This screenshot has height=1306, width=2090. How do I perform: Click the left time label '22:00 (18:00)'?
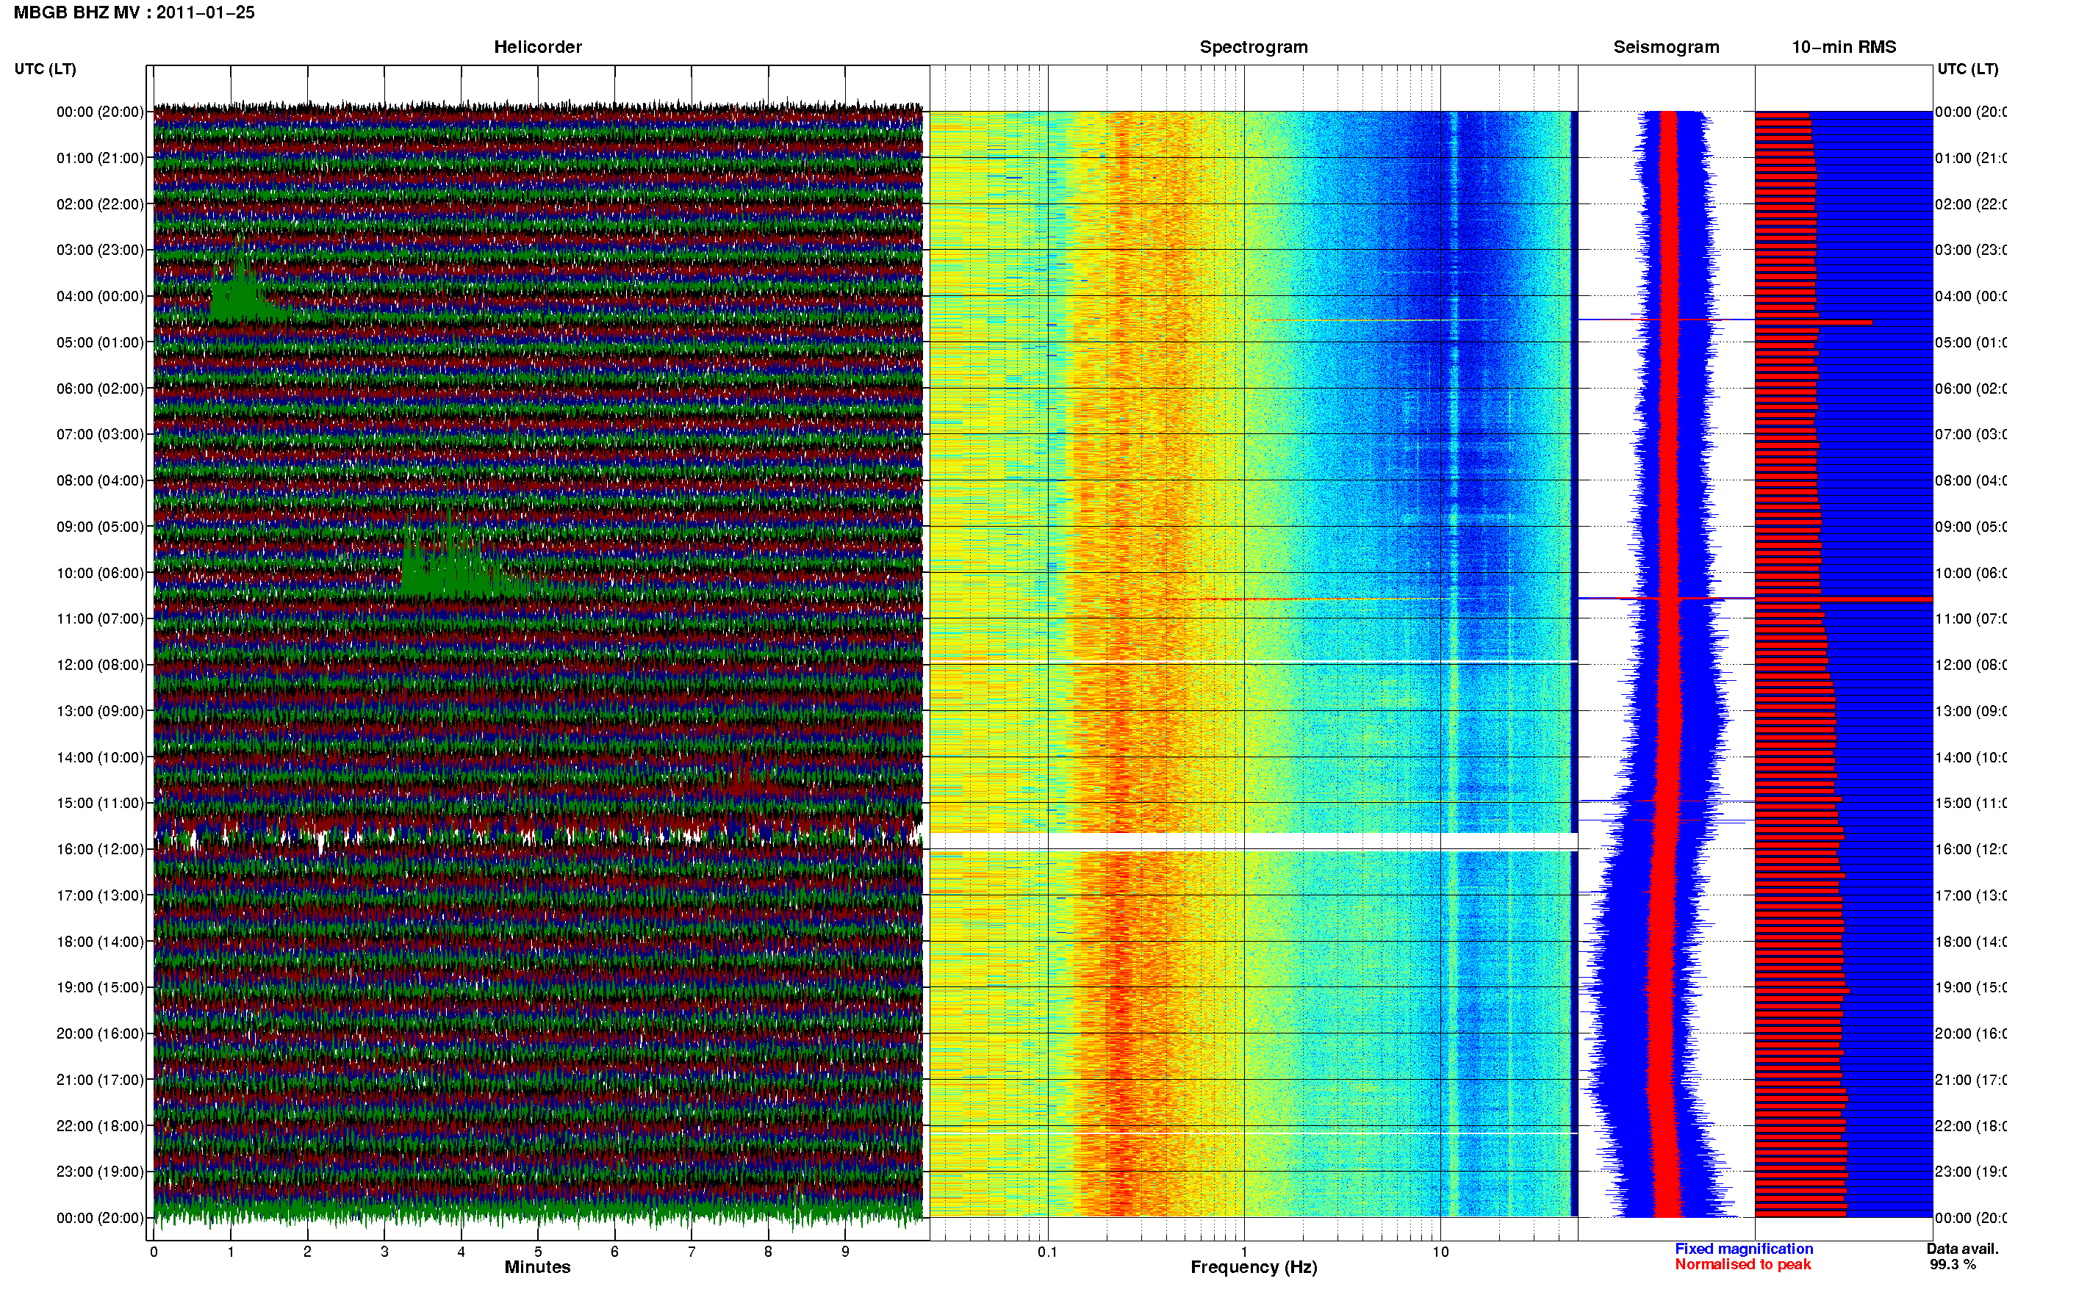point(100,1125)
